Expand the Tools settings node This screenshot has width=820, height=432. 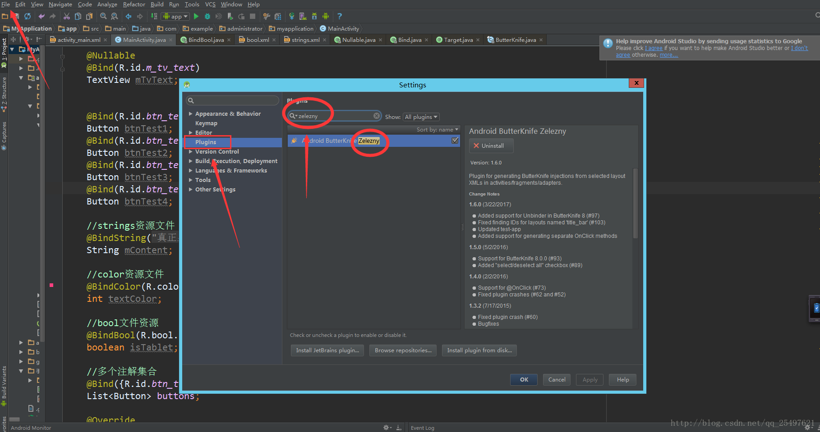[x=191, y=180]
